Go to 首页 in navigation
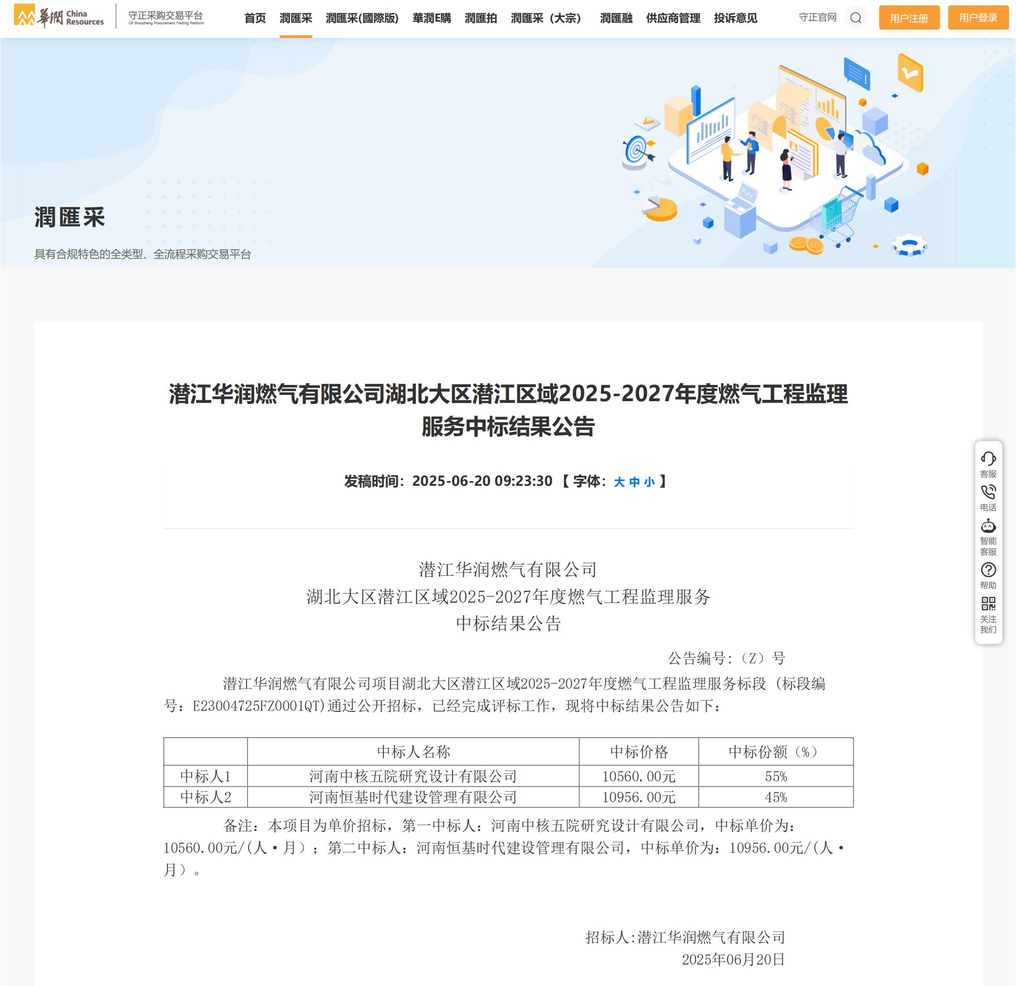This screenshot has height=986, width=1016. (255, 18)
